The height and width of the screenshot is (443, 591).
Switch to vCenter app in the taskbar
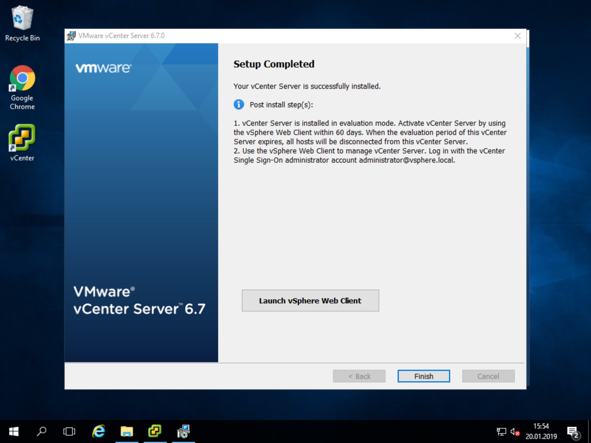155,431
